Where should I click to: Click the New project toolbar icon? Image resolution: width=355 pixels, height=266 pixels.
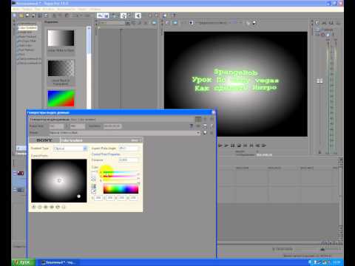coord(15,16)
